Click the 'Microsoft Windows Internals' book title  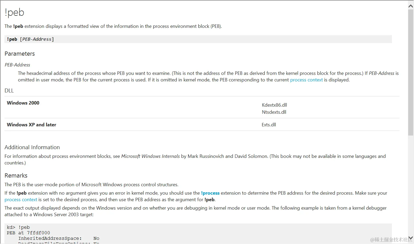point(150,156)
